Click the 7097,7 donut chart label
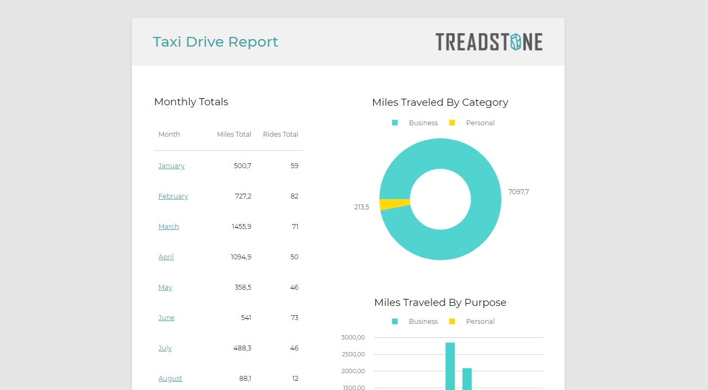Screen dimensions: 708x390 [x=518, y=192]
